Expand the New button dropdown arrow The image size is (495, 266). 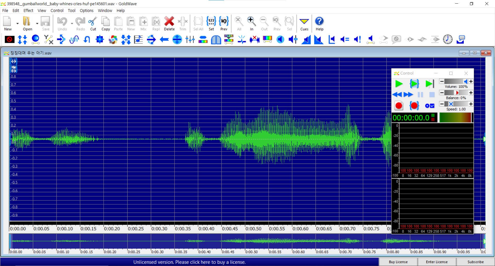point(18,23)
